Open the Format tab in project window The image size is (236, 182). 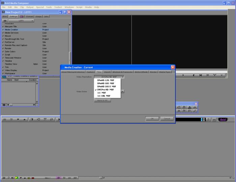(29, 16)
